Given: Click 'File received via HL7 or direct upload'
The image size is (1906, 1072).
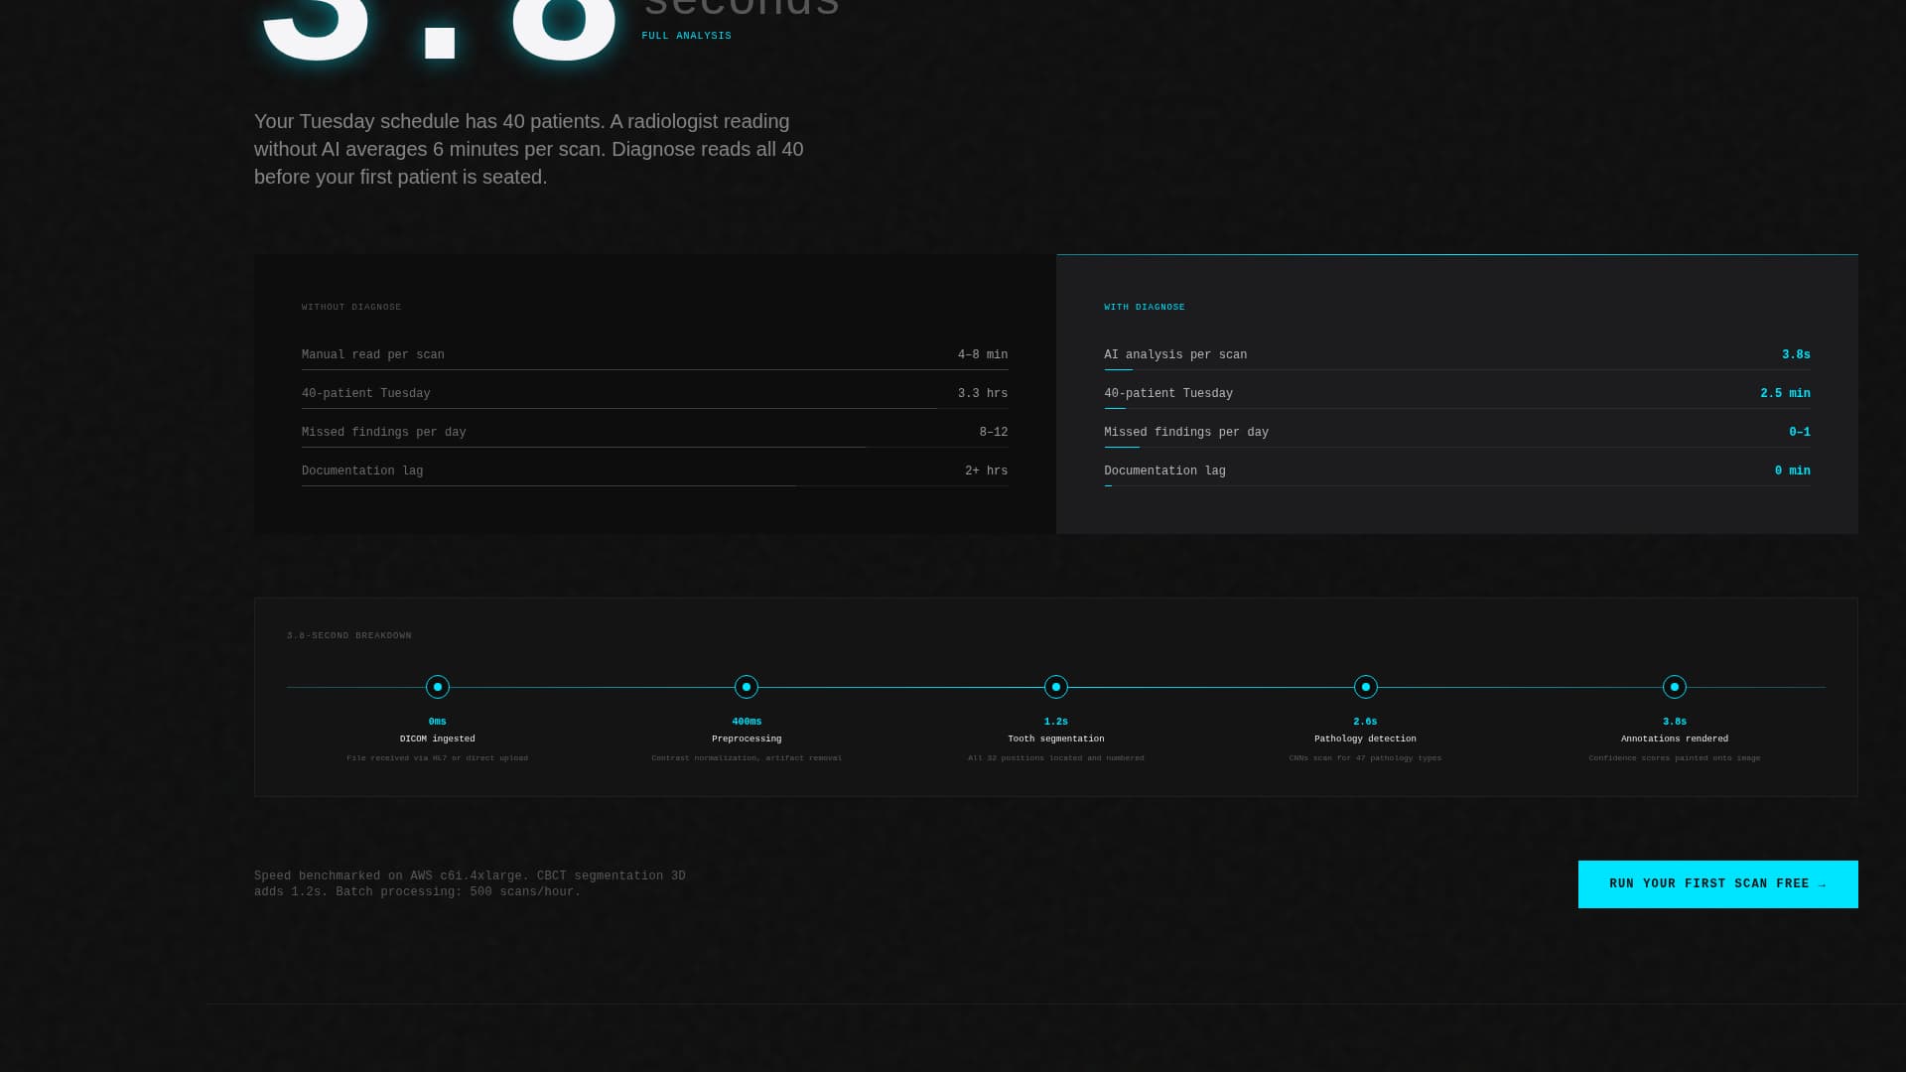Looking at the screenshot, I should pyautogui.click(x=438, y=758).
